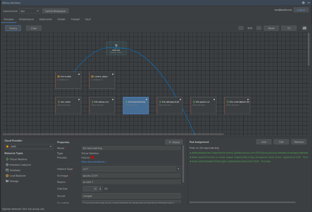The height and width of the screenshot is (212, 312).
Task: Click 80% zoom level text
Action: pos(250,28)
